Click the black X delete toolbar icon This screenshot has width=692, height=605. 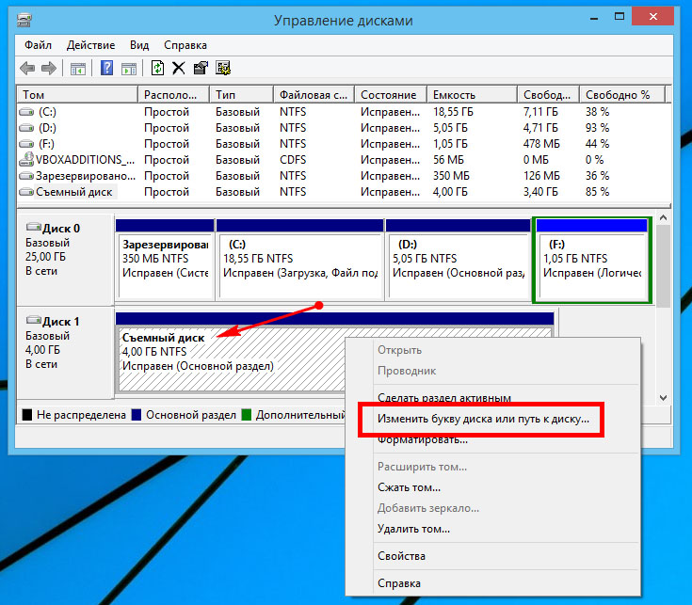click(x=179, y=68)
